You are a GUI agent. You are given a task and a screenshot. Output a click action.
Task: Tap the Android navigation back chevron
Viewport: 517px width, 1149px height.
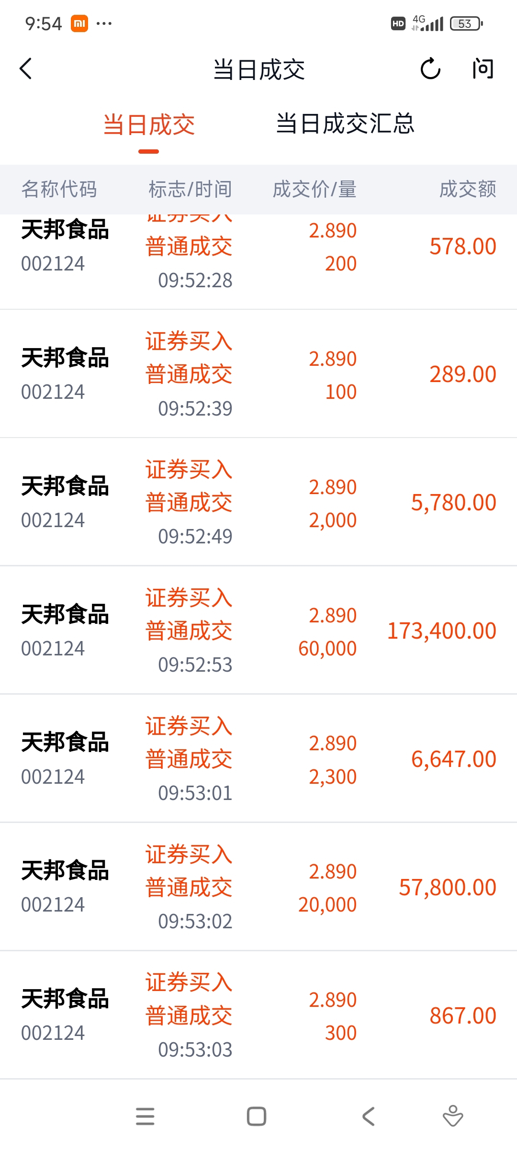click(x=368, y=1116)
